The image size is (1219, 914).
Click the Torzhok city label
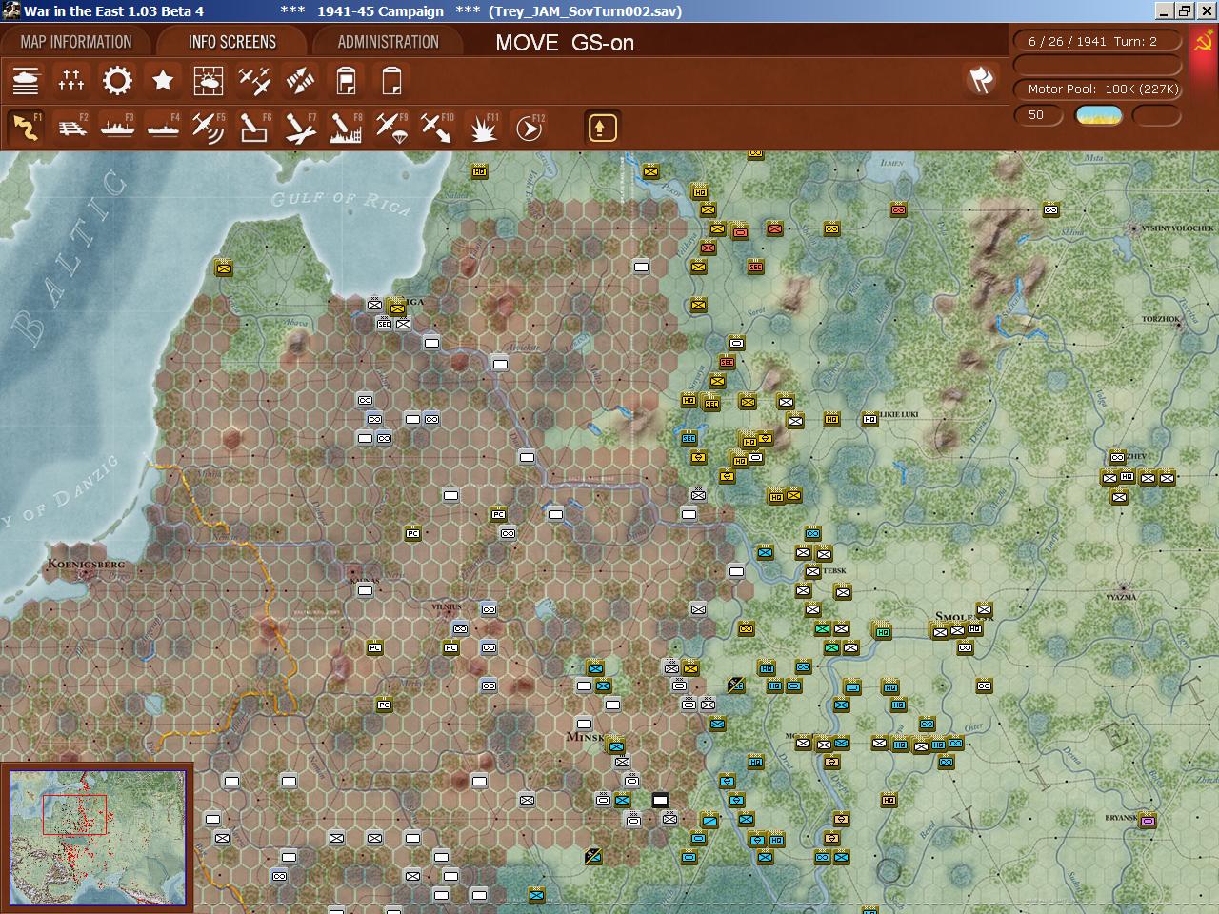coord(1161,319)
